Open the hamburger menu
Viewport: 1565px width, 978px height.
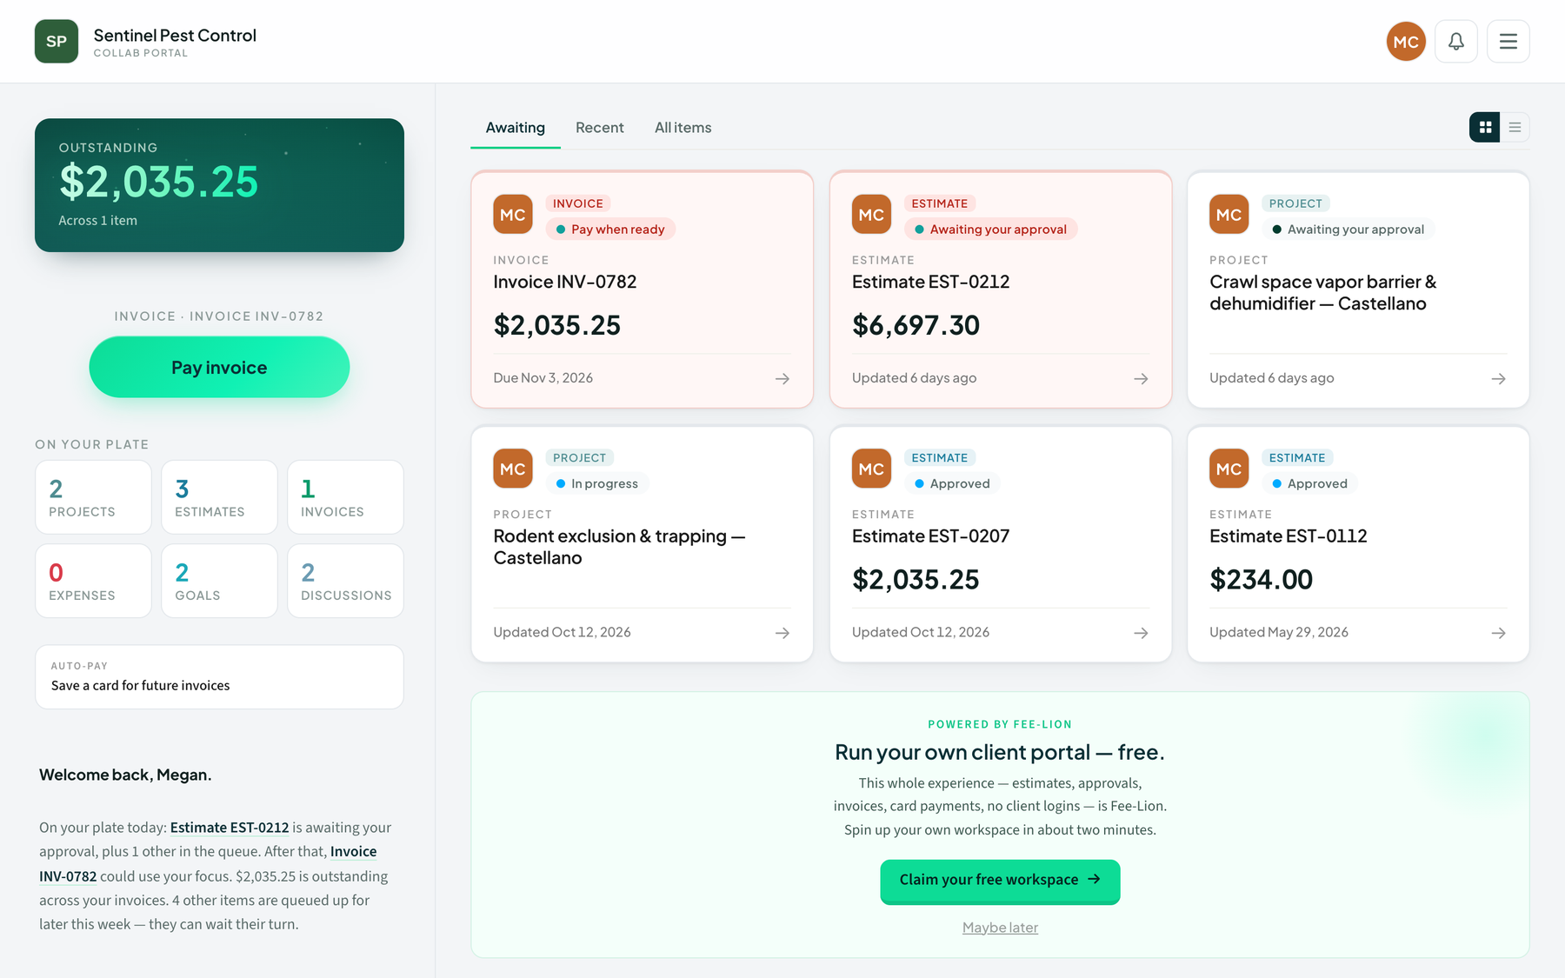tap(1508, 41)
